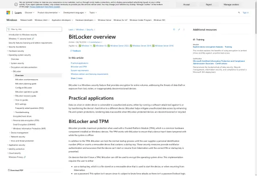Jump to System requirements section link
Image resolution: width=257 pixels, height=176 pixels.
pyautogui.click(x=80, y=70)
